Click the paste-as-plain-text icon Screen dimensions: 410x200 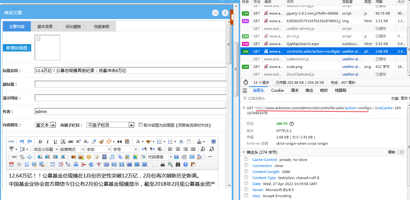point(127,142)
